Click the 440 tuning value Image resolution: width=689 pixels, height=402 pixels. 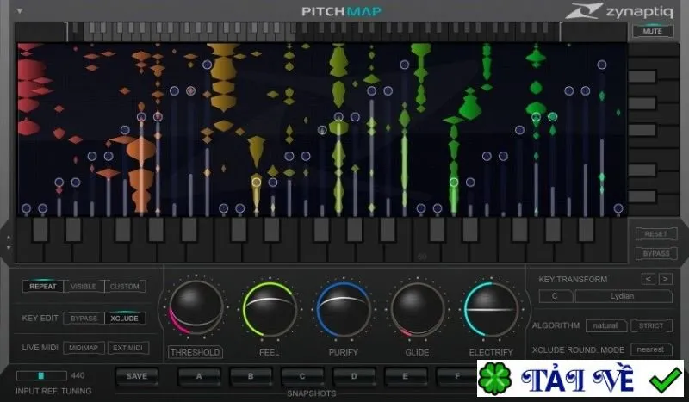[78, 375]
